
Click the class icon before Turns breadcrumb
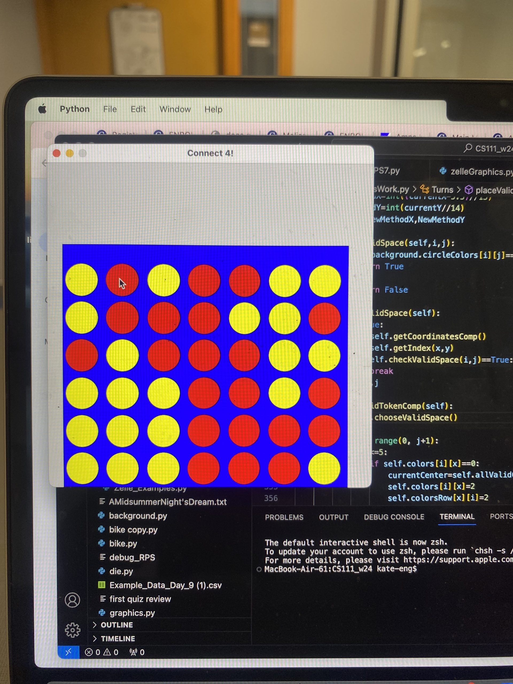(425, 189)
